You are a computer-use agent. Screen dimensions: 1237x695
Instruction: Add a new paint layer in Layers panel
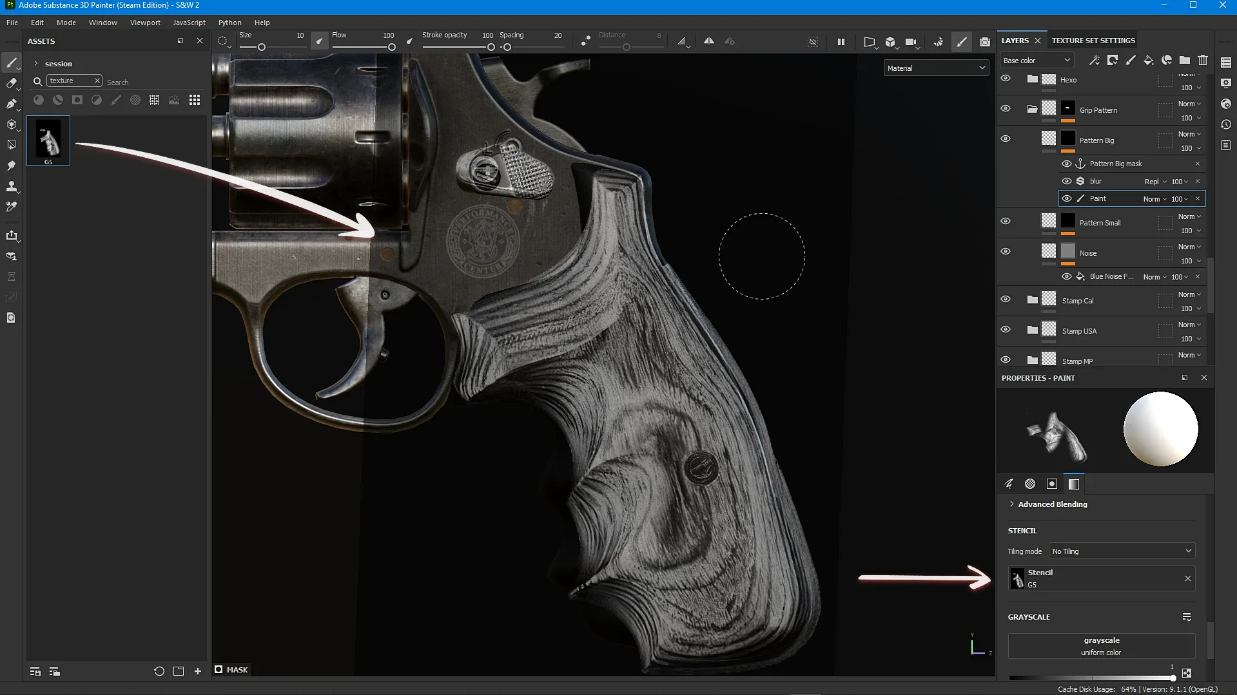[x=1130, y=60]
